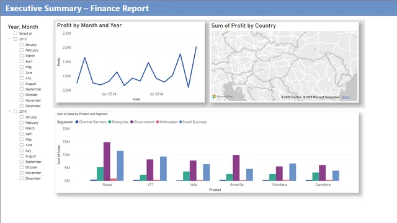Filter legend by Government segment
The image size is (397, 223).
pos(142,122)
